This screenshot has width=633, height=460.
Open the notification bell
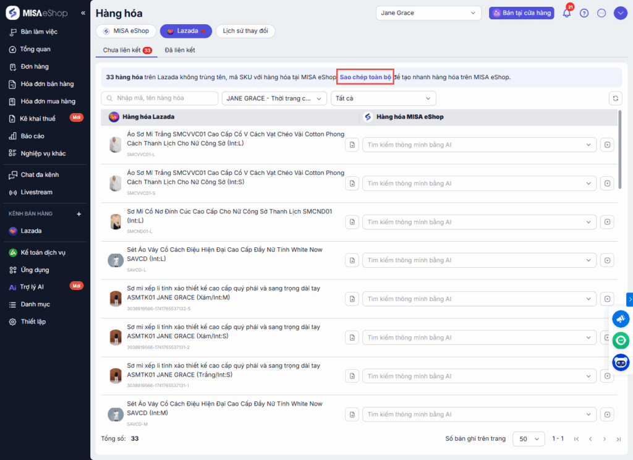pos(567,13)
